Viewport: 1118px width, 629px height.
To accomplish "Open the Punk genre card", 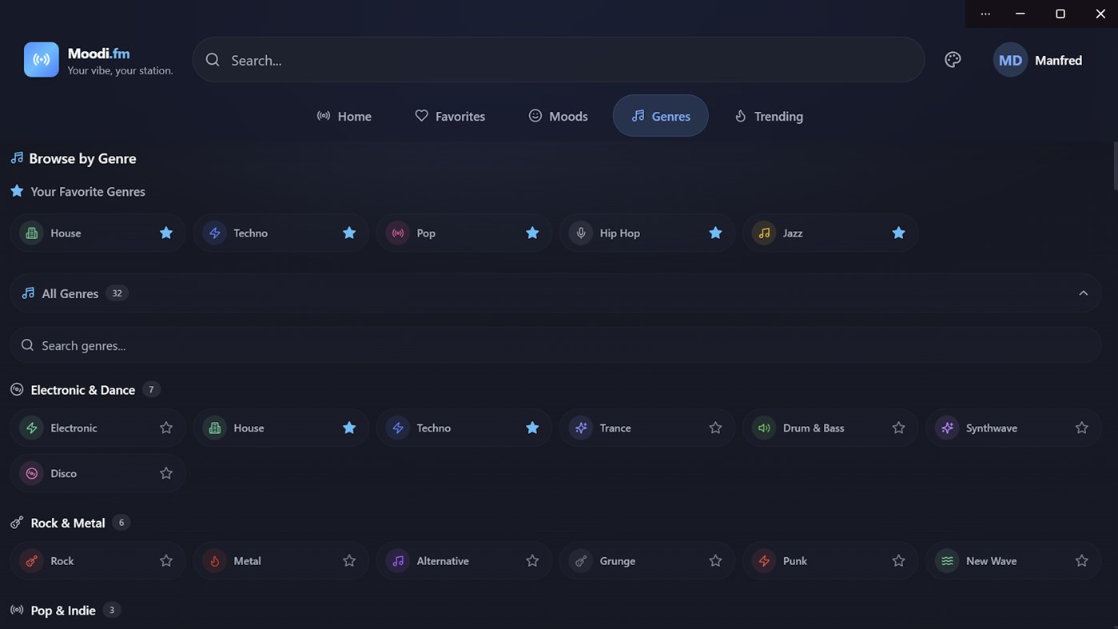I will [830, 561].
